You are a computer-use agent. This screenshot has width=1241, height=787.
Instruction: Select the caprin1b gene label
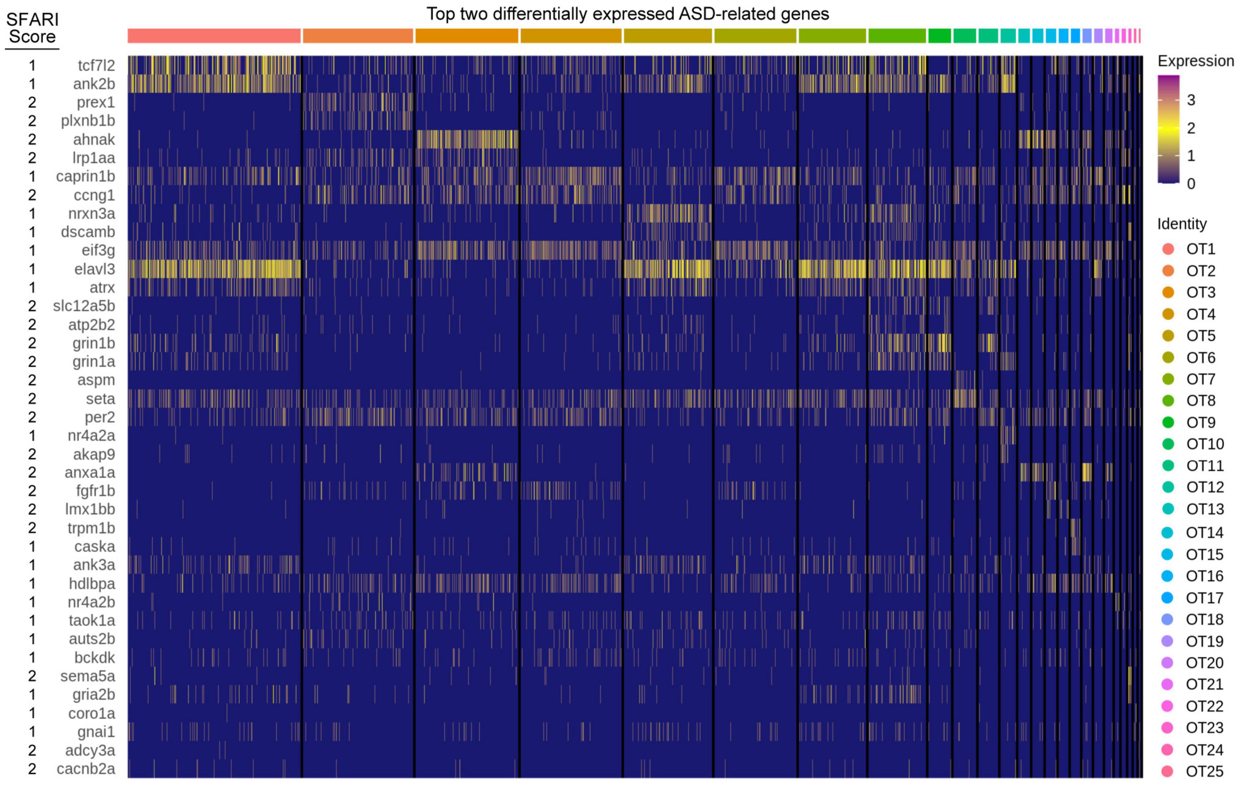(x=86, y=176)
